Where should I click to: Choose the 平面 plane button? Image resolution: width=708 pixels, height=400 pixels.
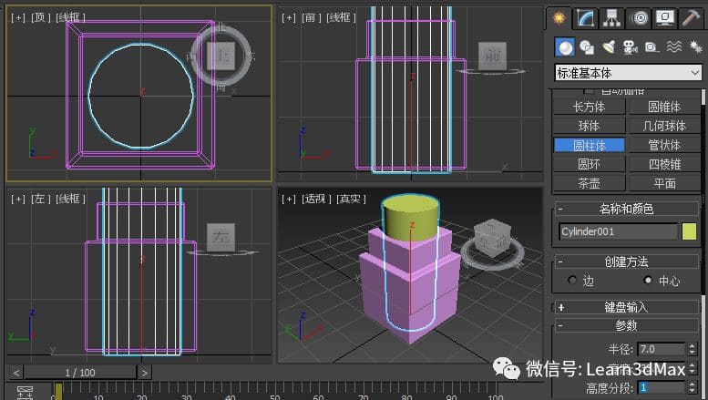[664, 183]
